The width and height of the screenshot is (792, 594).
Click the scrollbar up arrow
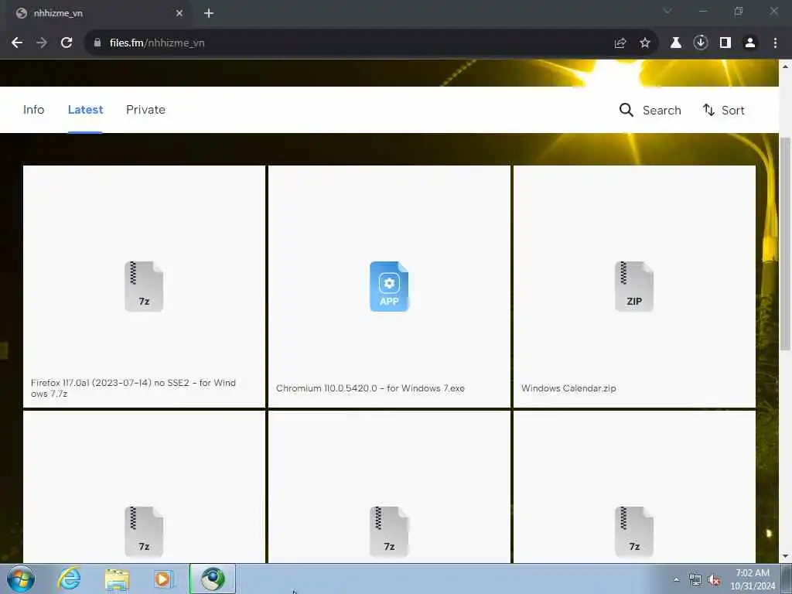pos(785,67)
